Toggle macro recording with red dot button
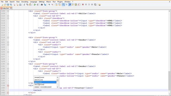171x96 pixels. (83, 5)
